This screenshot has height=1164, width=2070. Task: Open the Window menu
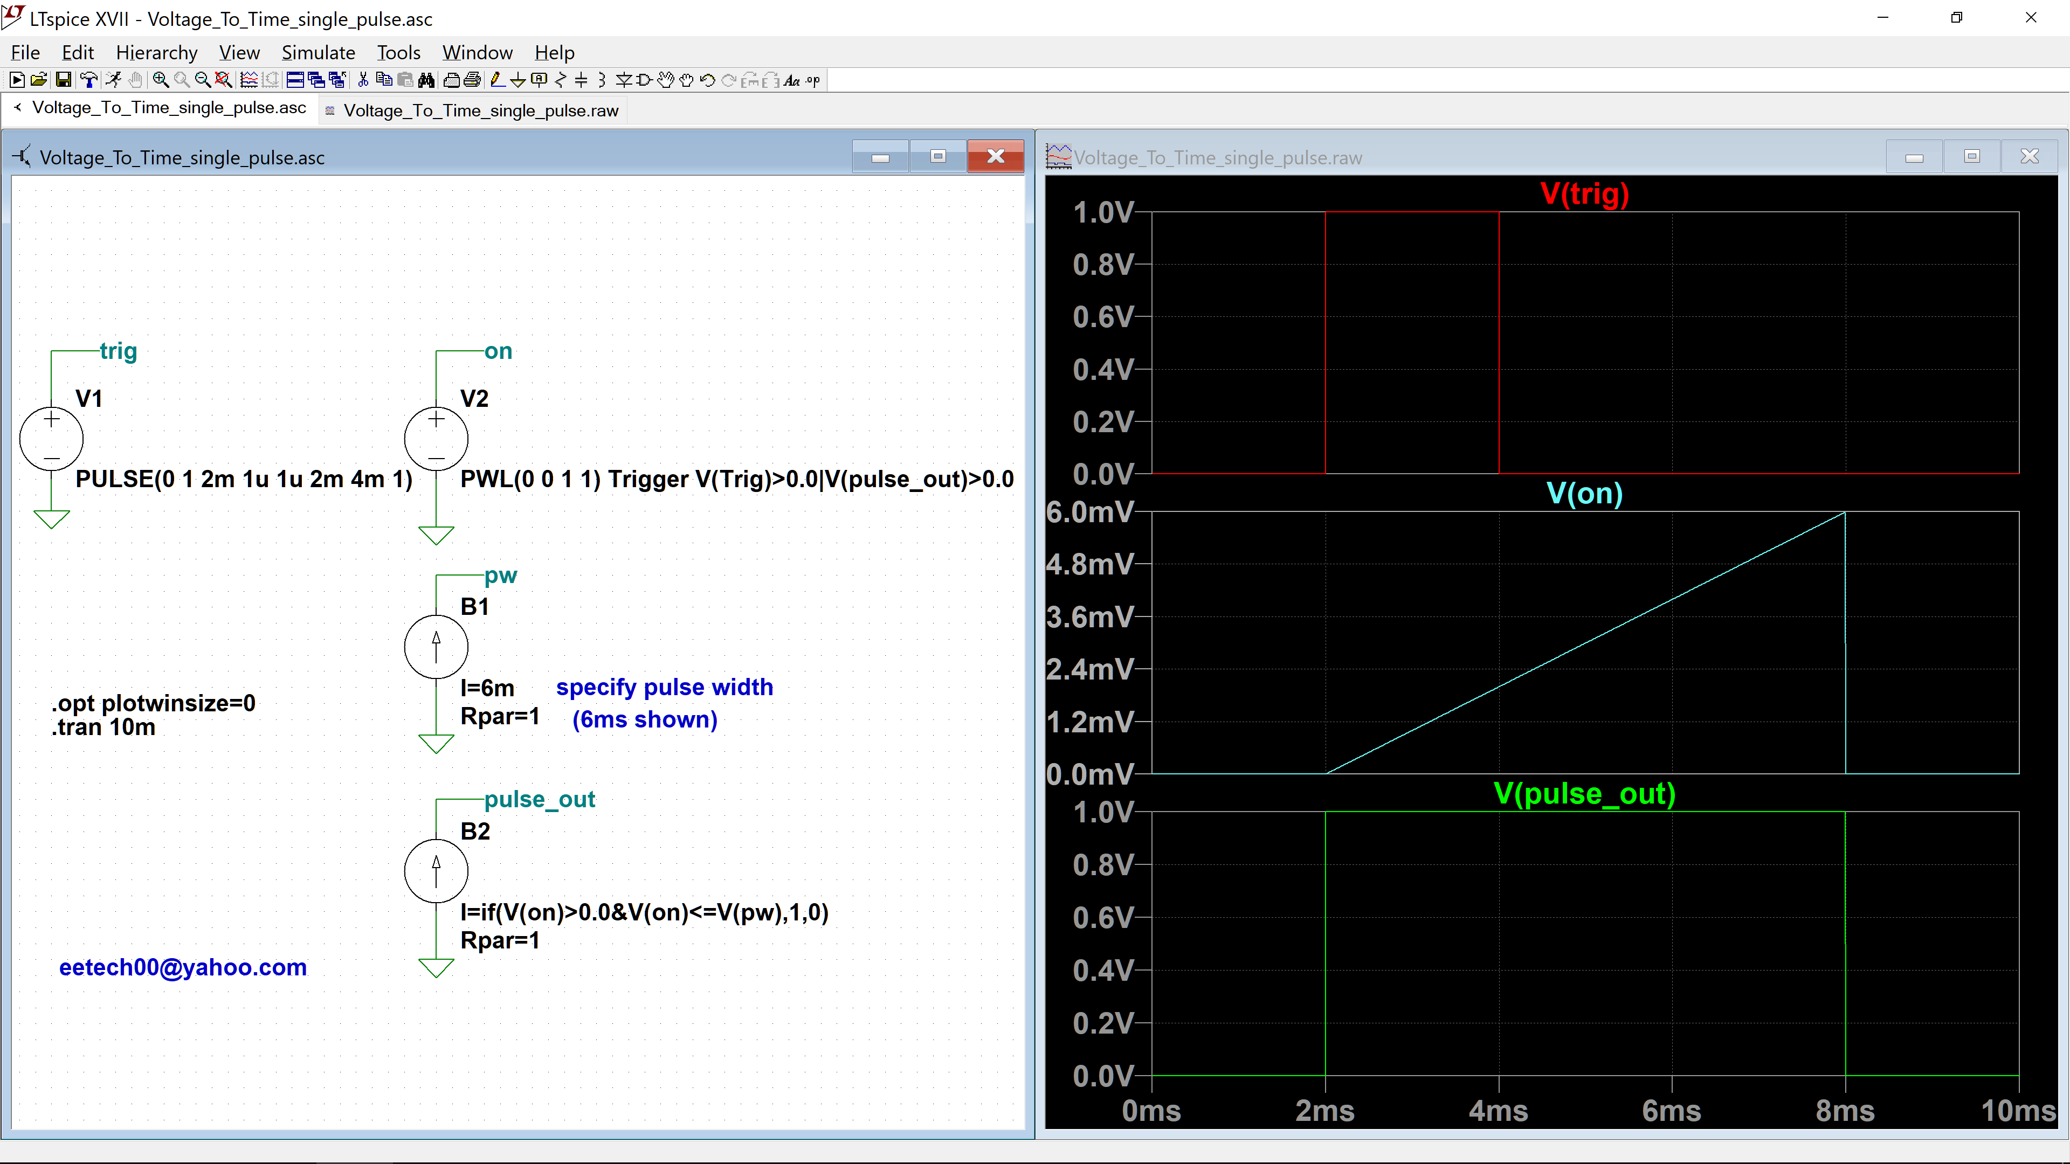point(477,52)
